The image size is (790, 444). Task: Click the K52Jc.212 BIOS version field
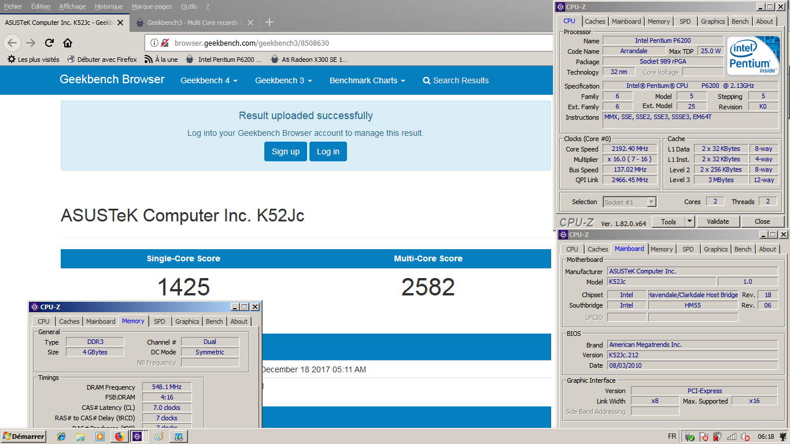[x=692, y=355]
